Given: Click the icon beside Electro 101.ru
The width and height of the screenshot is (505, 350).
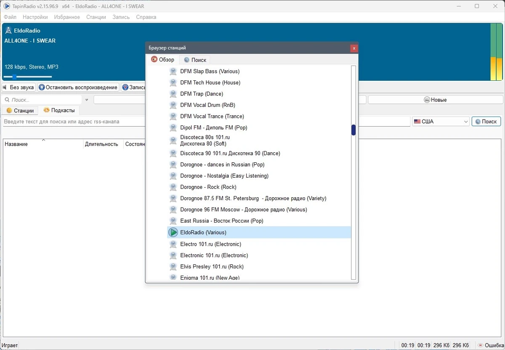Looking at the screenshot, I should click(173, 244).
